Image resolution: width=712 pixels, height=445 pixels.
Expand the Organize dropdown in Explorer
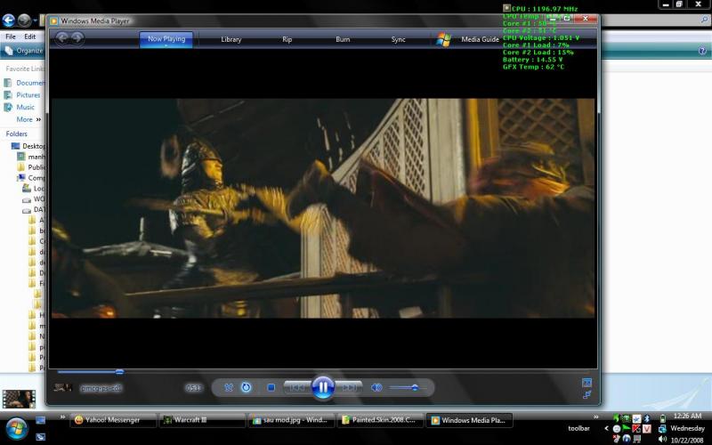pos(25,51)
